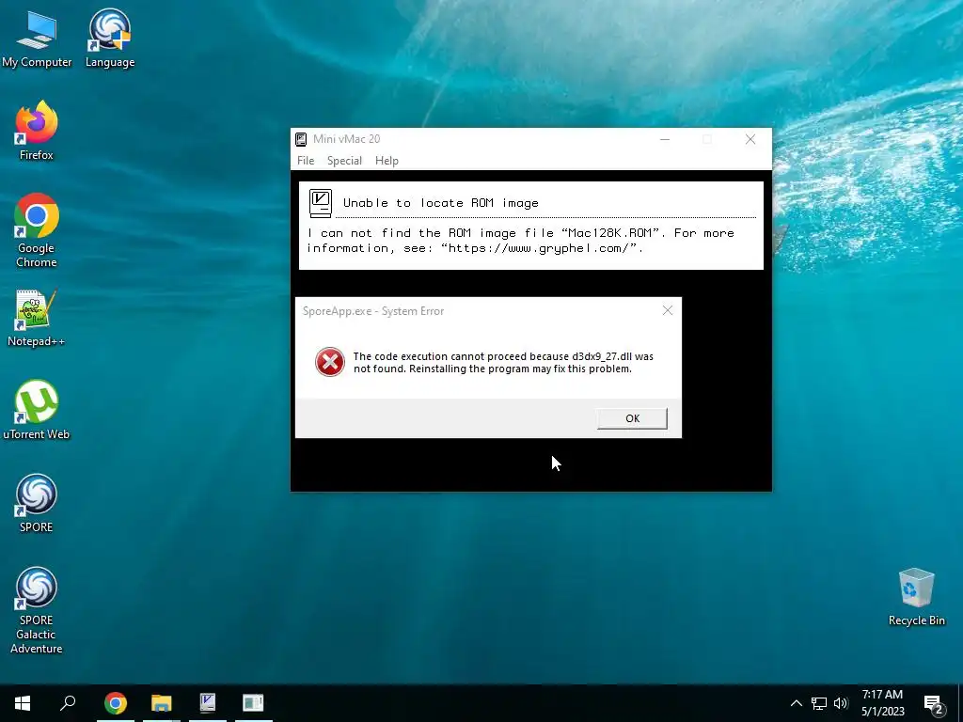This screenshot has height=722, width=963.
Task: Open the Language desktop shortcut
Action: [110, 38]
